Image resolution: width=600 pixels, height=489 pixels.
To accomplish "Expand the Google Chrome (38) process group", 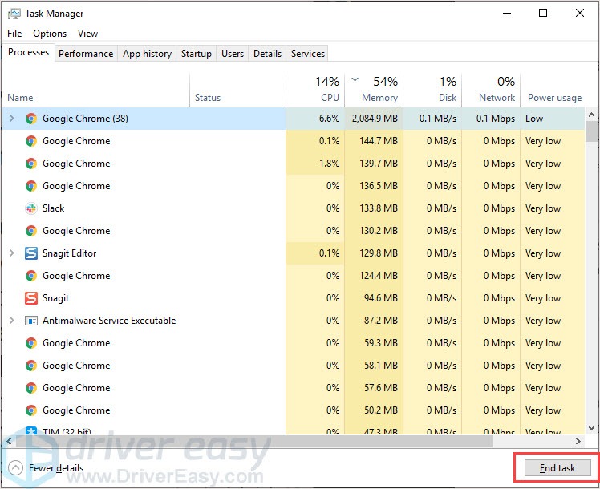I will 11,119.
